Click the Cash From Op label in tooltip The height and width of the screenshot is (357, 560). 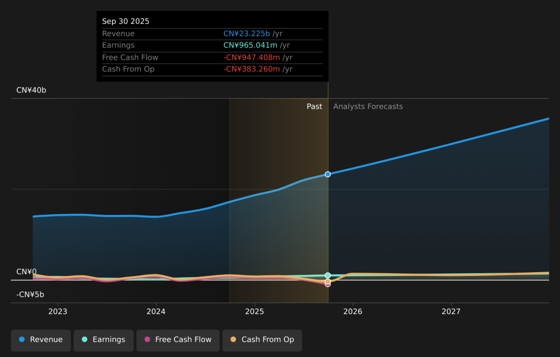click(x=128, y=69)
